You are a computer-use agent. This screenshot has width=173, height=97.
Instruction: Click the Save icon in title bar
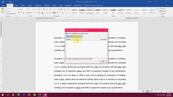point(3,2)
